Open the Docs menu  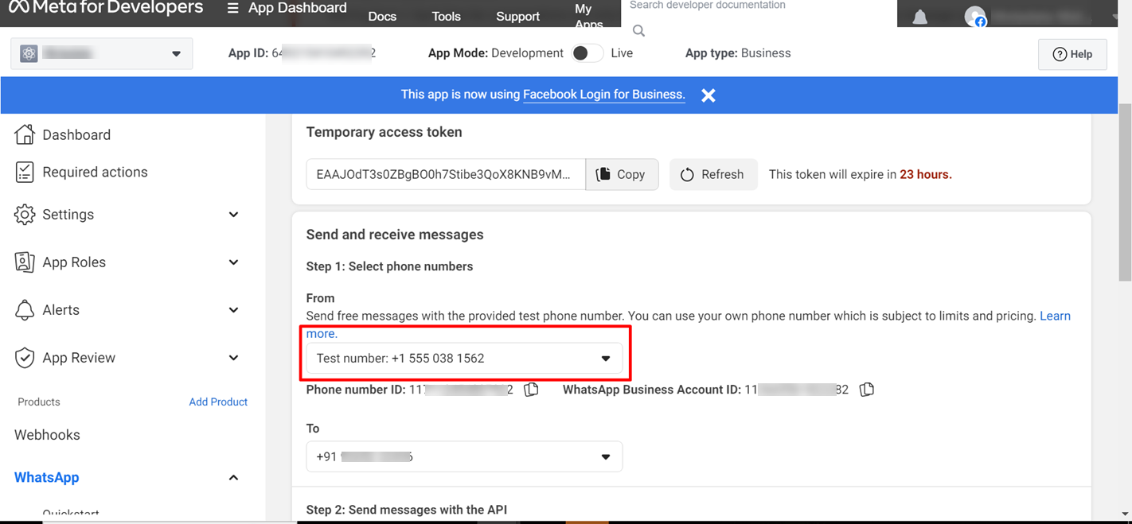click(x=382, y=17)
